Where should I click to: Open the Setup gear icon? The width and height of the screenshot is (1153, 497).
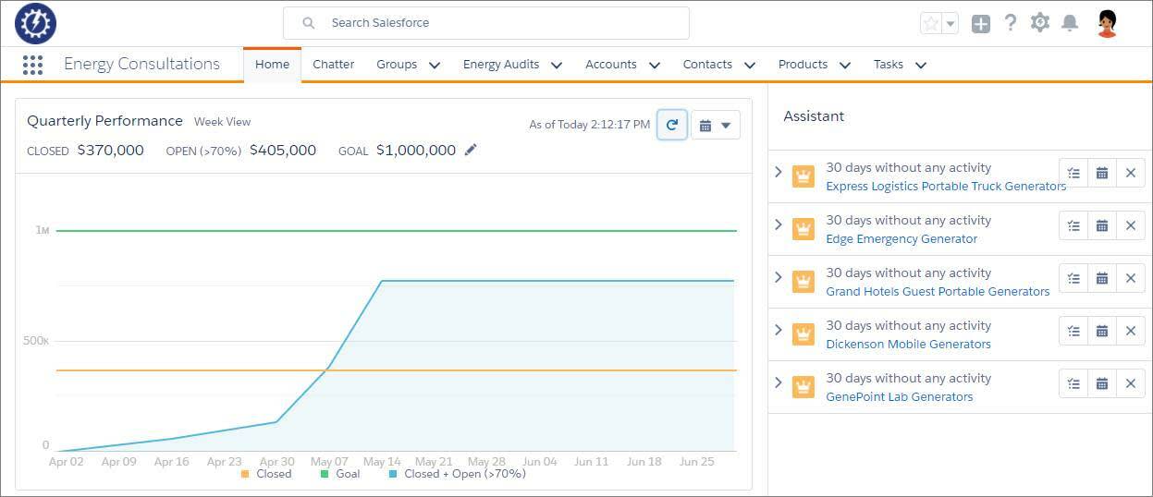coord(1040,23)
